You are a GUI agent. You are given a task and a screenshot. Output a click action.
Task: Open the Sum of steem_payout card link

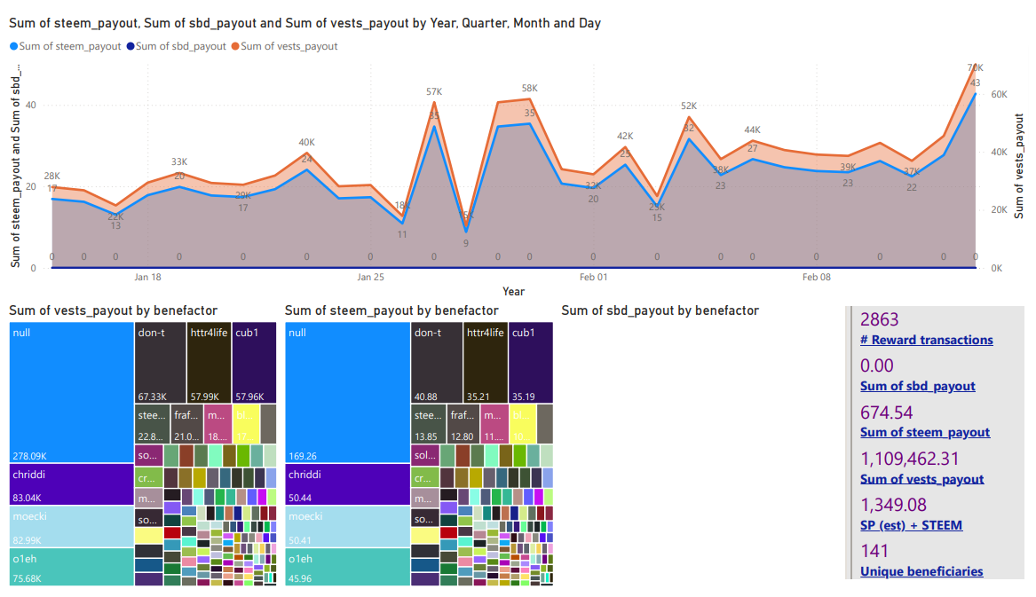click(925, 433)
